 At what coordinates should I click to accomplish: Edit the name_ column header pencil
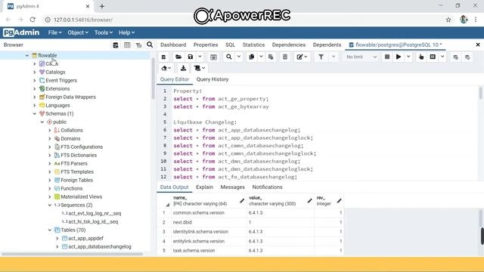[242, 201]
